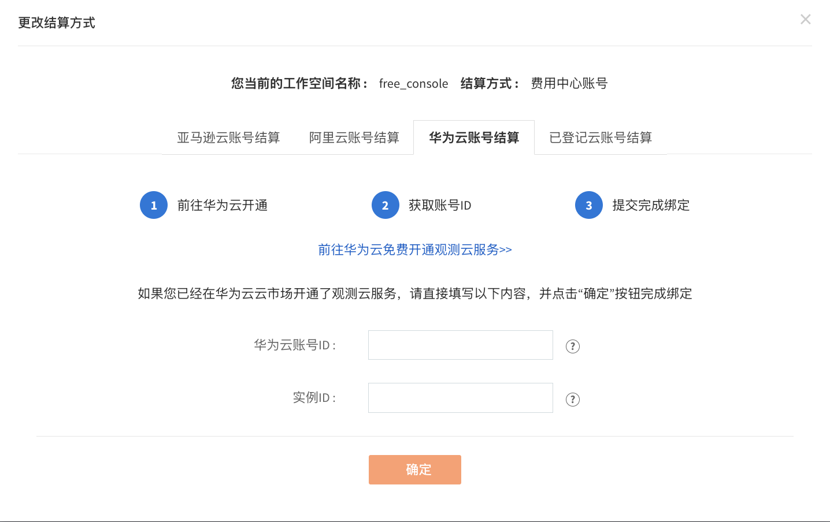Open the 前往华为云免费开通观测云服务 link
The image size is (830, 522).
pos(415,249)
